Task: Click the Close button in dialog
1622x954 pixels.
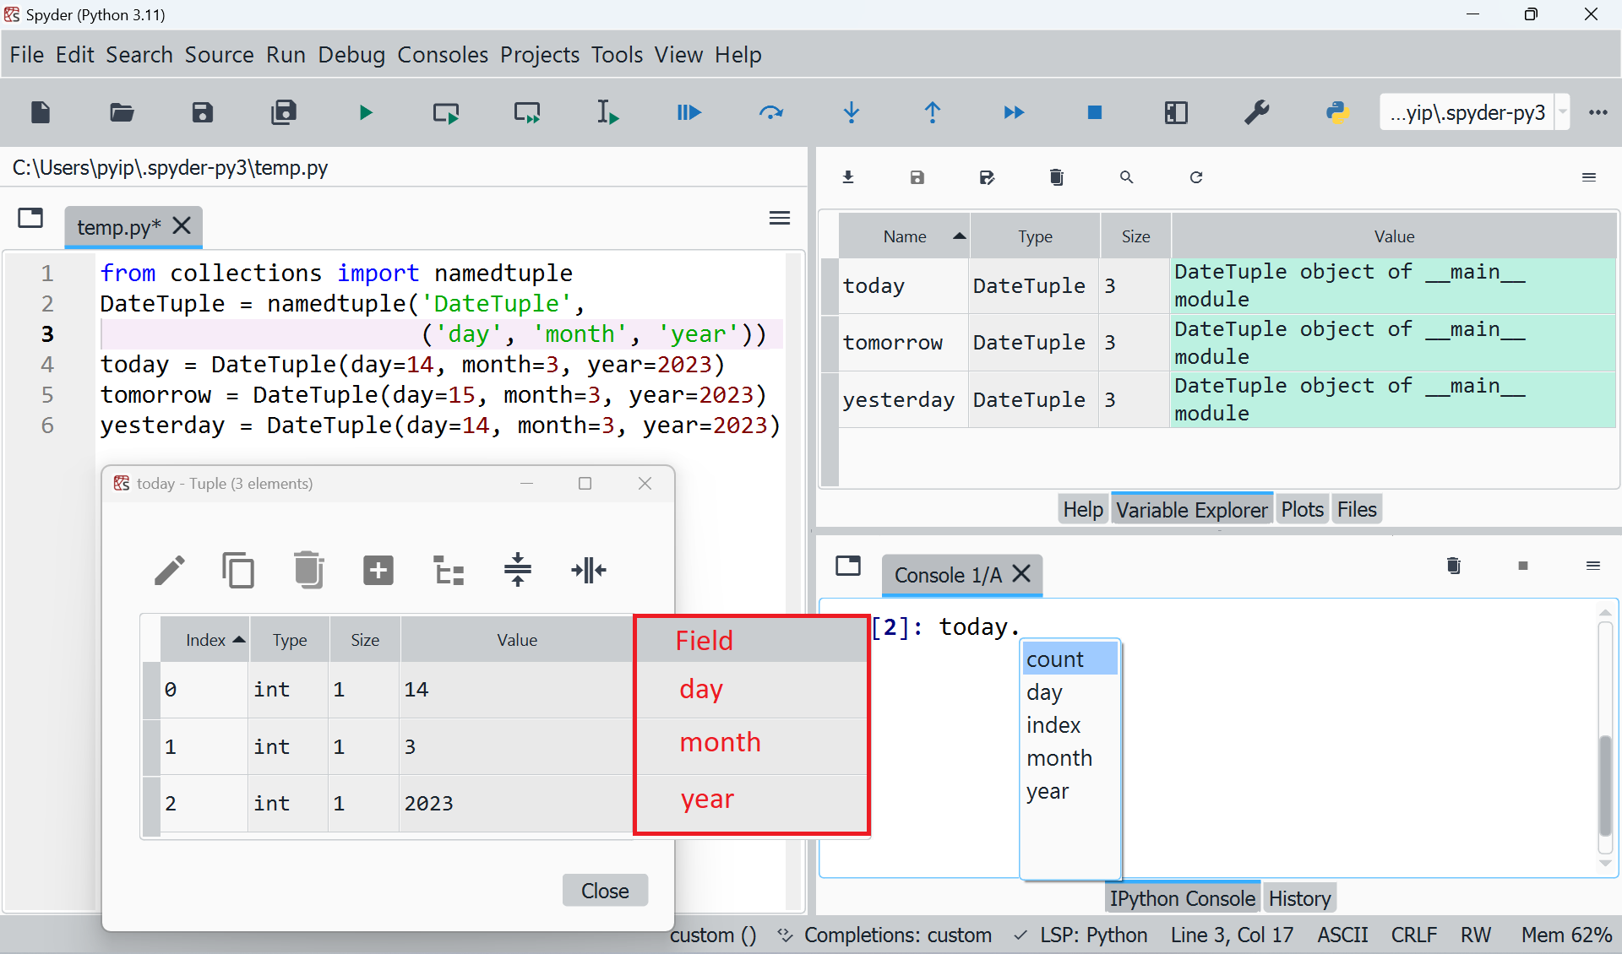Action: 605,891
